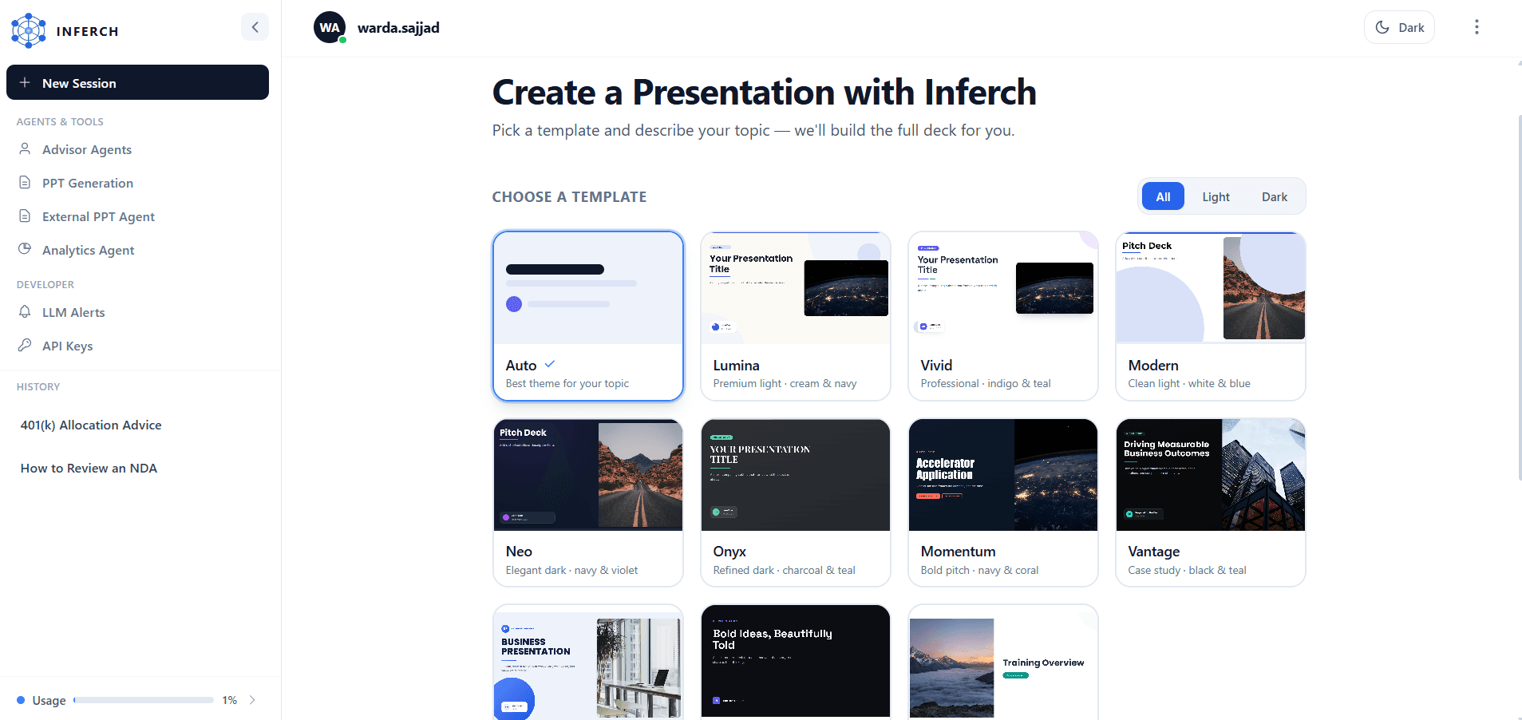Image resolution: width=1522 pixels, height=720 pixels.
Task: Click the Professional · indigo & teal description
Action: point(986,384)
